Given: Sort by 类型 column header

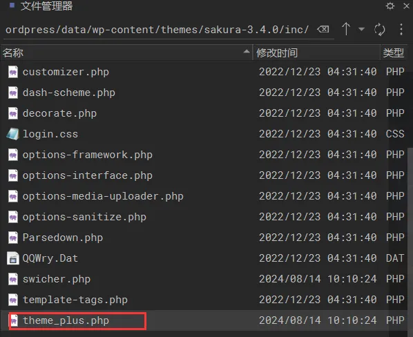Looking at the screenshot, I should pyautogui.click(x=394, y=52).
